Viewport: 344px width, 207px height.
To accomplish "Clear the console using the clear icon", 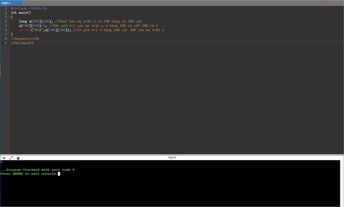I will coord(18,158).
